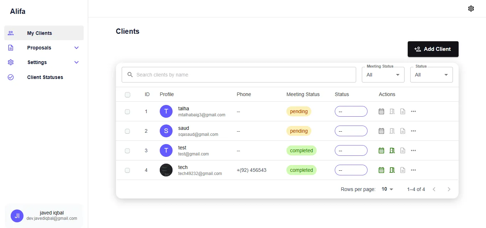Click the door icon in saud row
This screenshot has height=228, width=486.
[392, 131]
